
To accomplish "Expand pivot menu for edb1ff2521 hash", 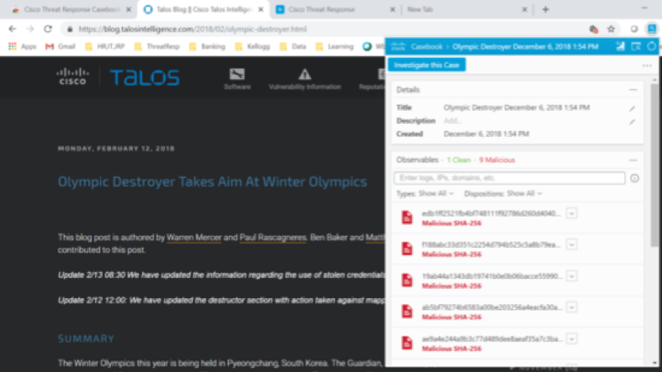I will pos(572,213).
